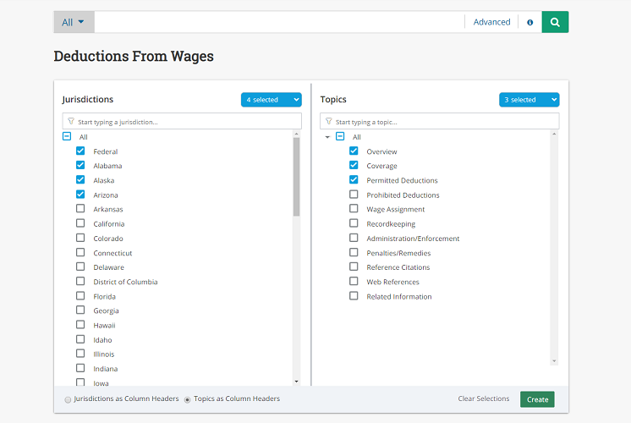Focus the main search text field
The image size is (631, 423).
[279, 22]
